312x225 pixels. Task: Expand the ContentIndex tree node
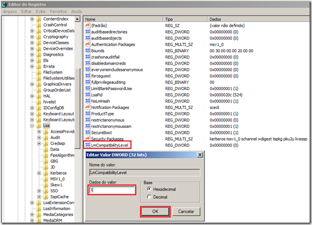[x=32, y=19]
